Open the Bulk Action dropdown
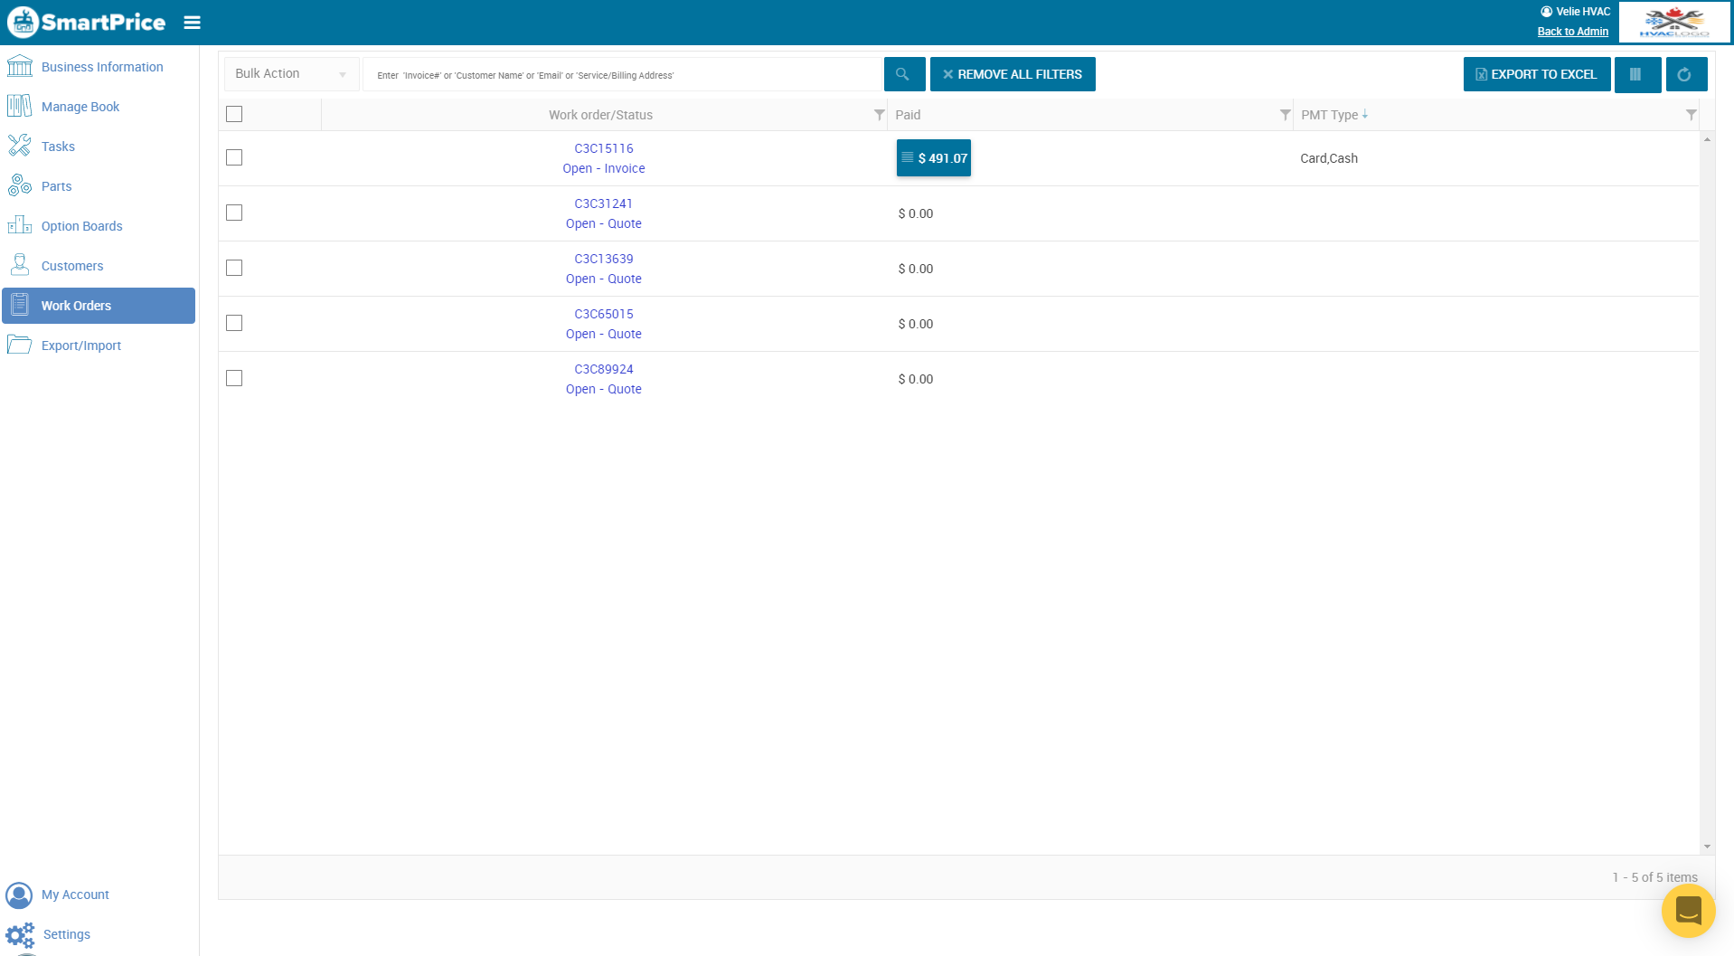 (x=291, y=73)
